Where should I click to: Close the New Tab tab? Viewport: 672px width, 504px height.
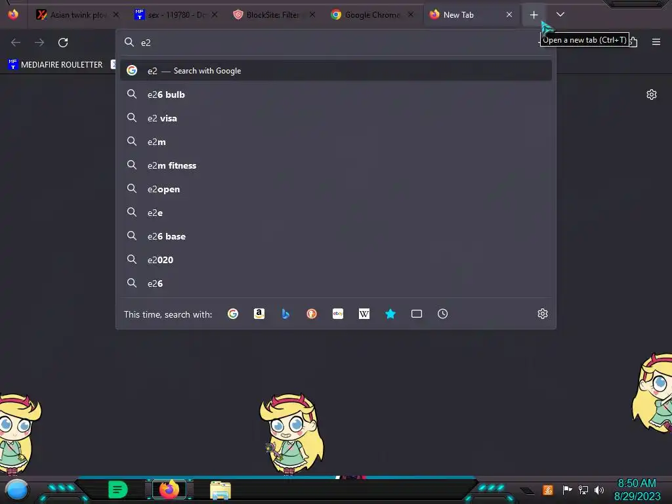[509, 14]
